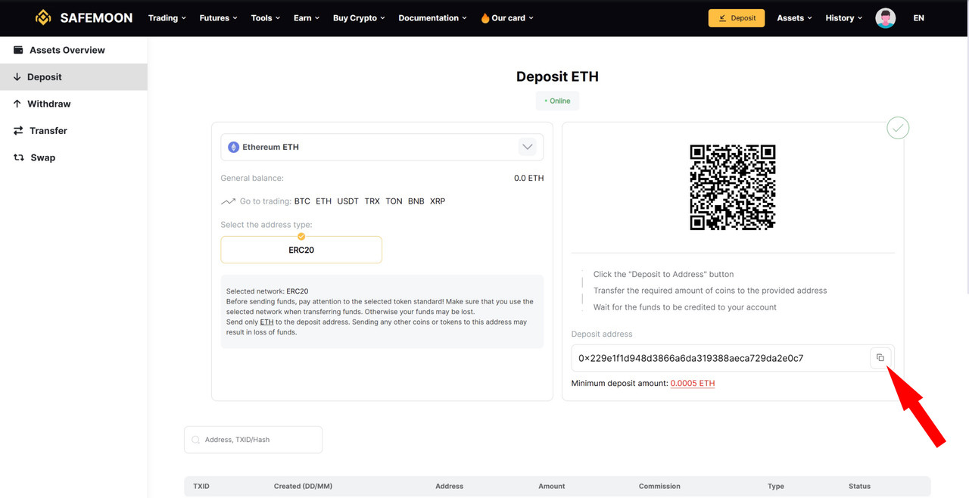
Task: Open the Futures dropdown menu
Action: 218,18
